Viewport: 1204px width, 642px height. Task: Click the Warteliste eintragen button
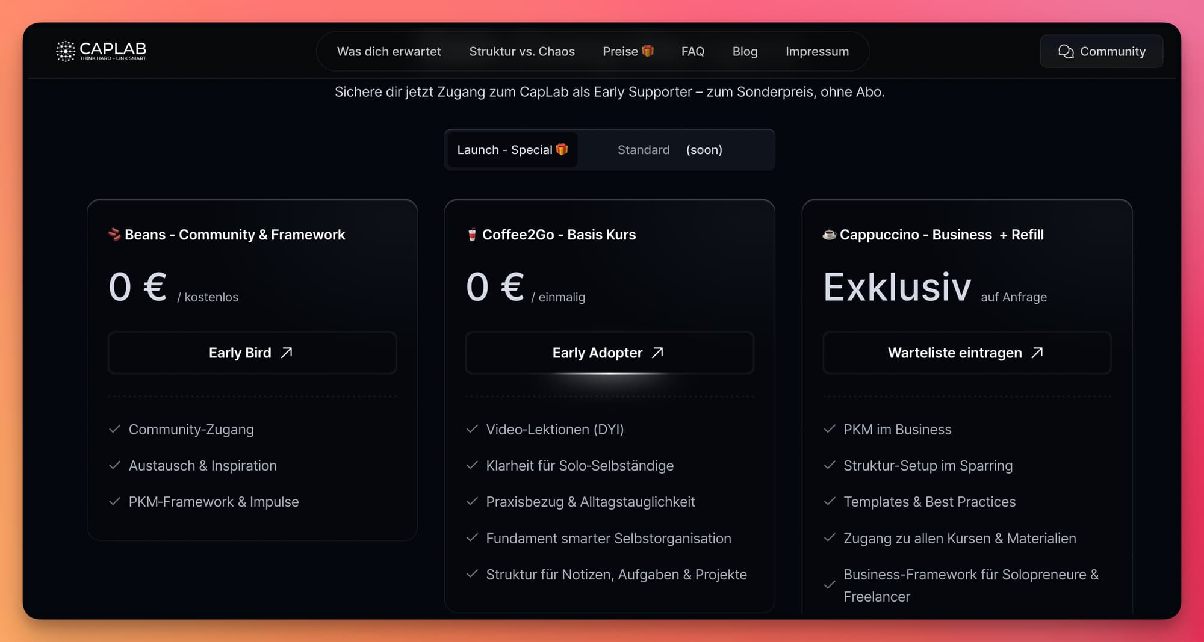coord(966,353)
